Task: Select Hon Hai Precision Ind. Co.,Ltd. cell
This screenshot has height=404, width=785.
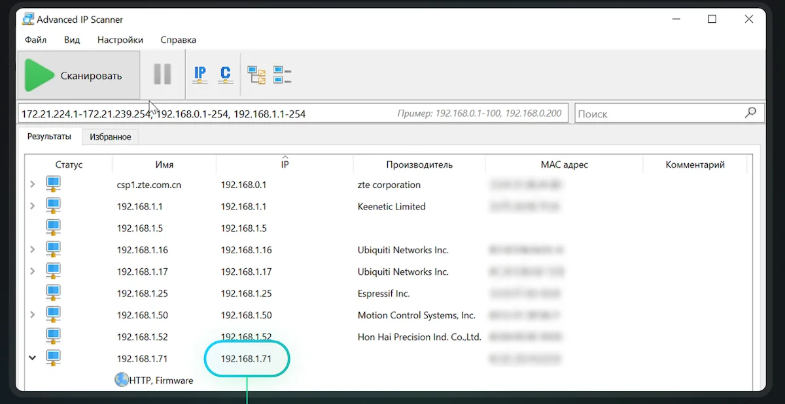Action: 419,337
